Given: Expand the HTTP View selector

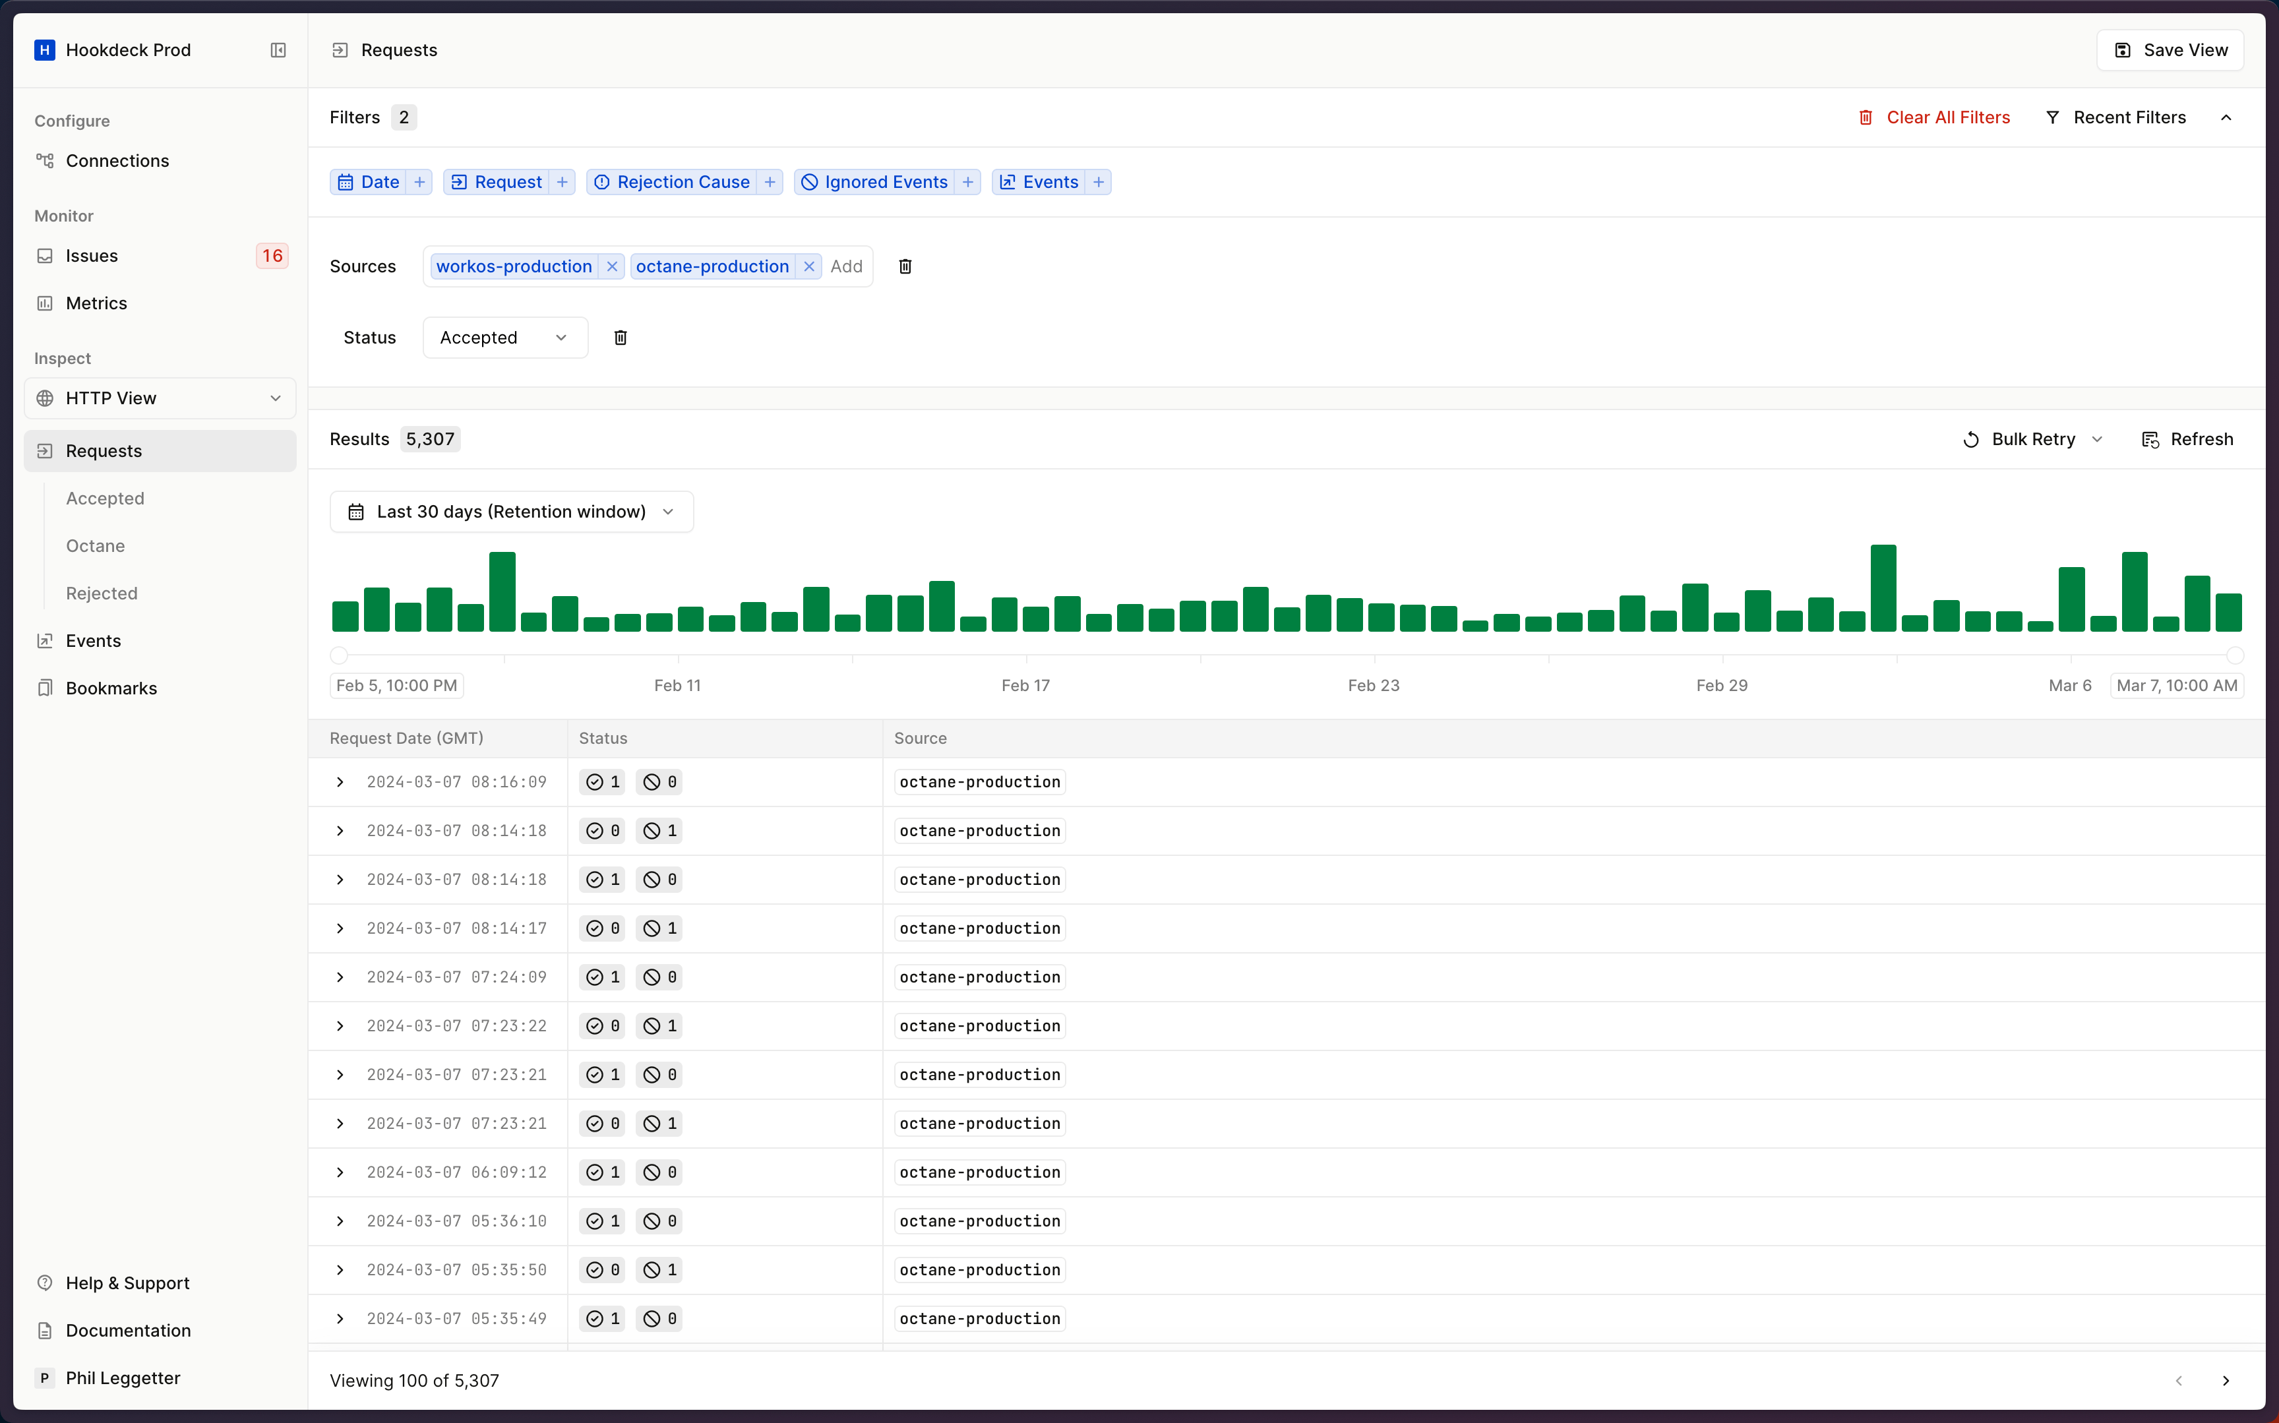Looking at the screenshot, I should pos(160,398).
